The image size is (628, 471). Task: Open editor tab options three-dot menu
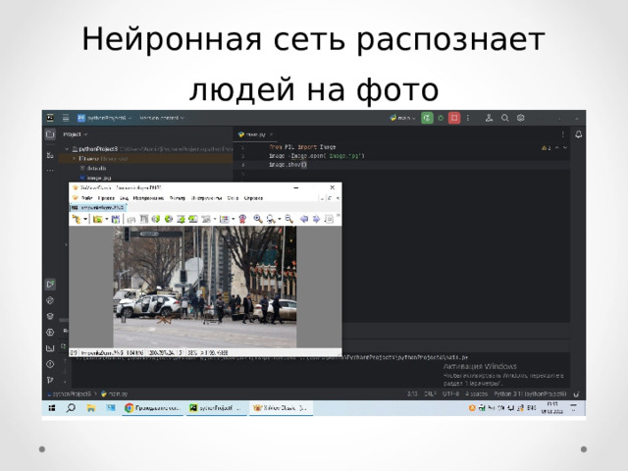click(562, 134)
